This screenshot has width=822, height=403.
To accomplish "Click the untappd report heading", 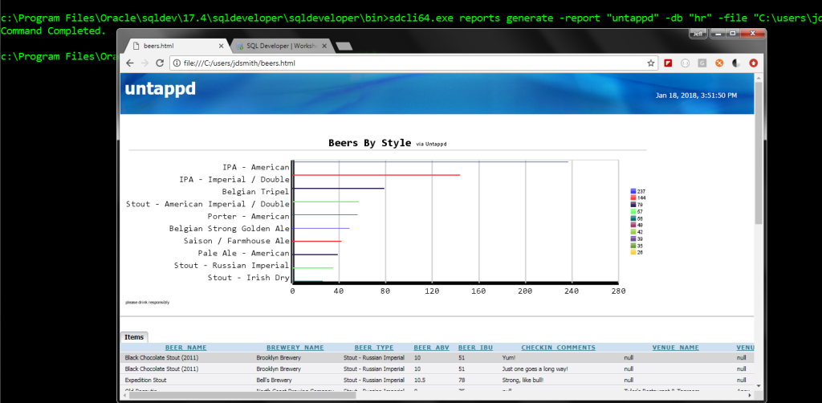I will point(160,89).
